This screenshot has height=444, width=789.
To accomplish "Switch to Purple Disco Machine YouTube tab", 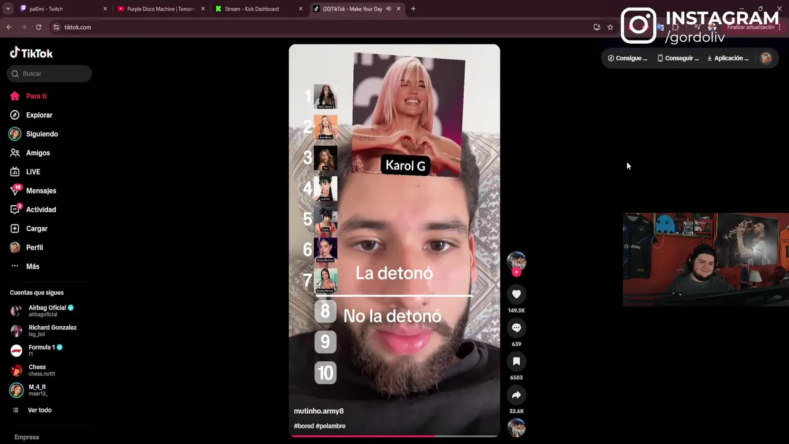I will 160,9.
